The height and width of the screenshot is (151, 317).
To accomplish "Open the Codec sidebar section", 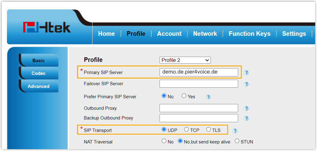I will [x=39, y=73].
